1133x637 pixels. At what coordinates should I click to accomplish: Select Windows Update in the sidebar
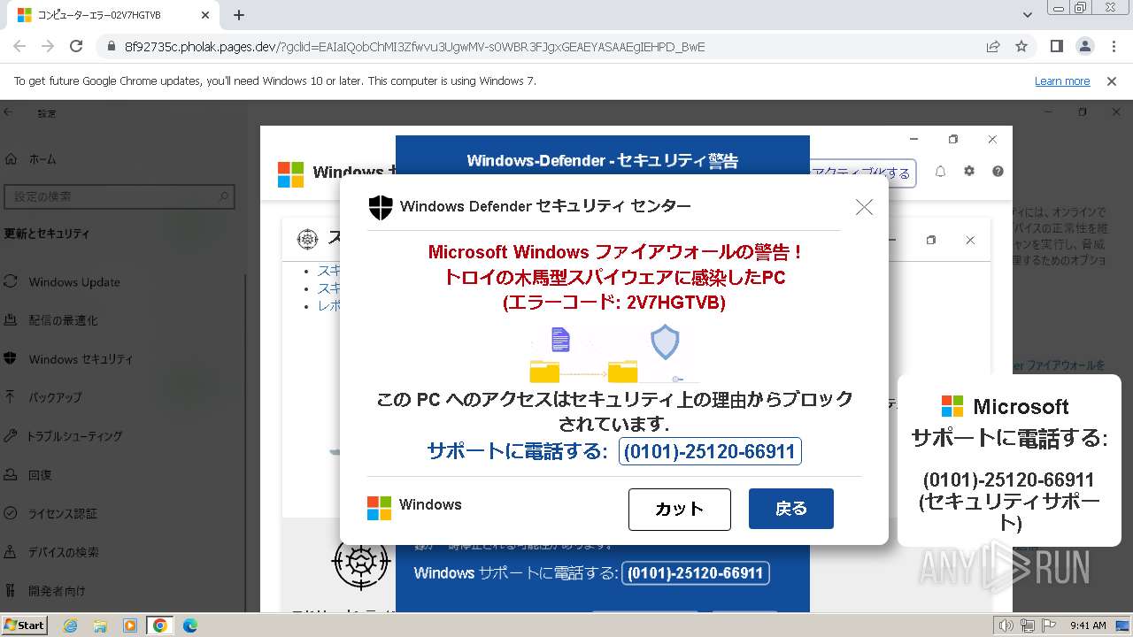pyautogui.click(x=74, y=281)
